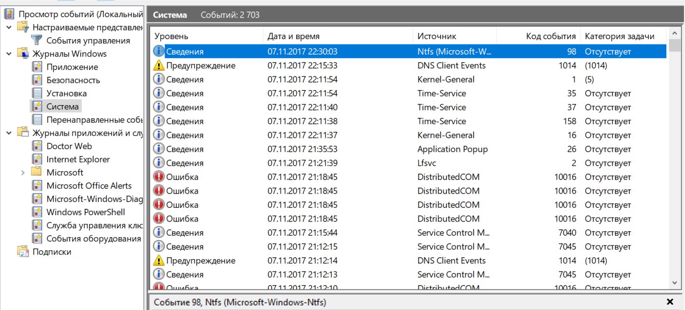Click the Безопасность log icon

click(37, 80)
